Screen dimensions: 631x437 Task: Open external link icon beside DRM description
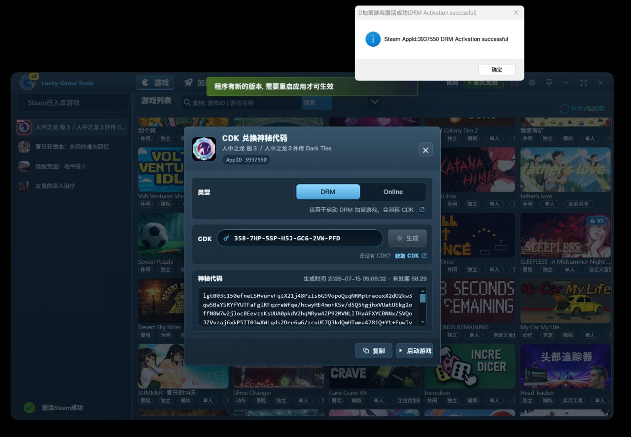click(x=422, y=210)
